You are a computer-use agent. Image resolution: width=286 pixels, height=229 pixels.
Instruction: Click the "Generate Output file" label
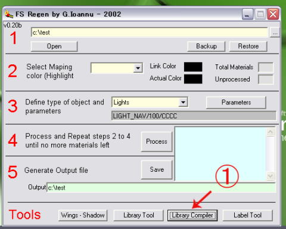[56, 171]
